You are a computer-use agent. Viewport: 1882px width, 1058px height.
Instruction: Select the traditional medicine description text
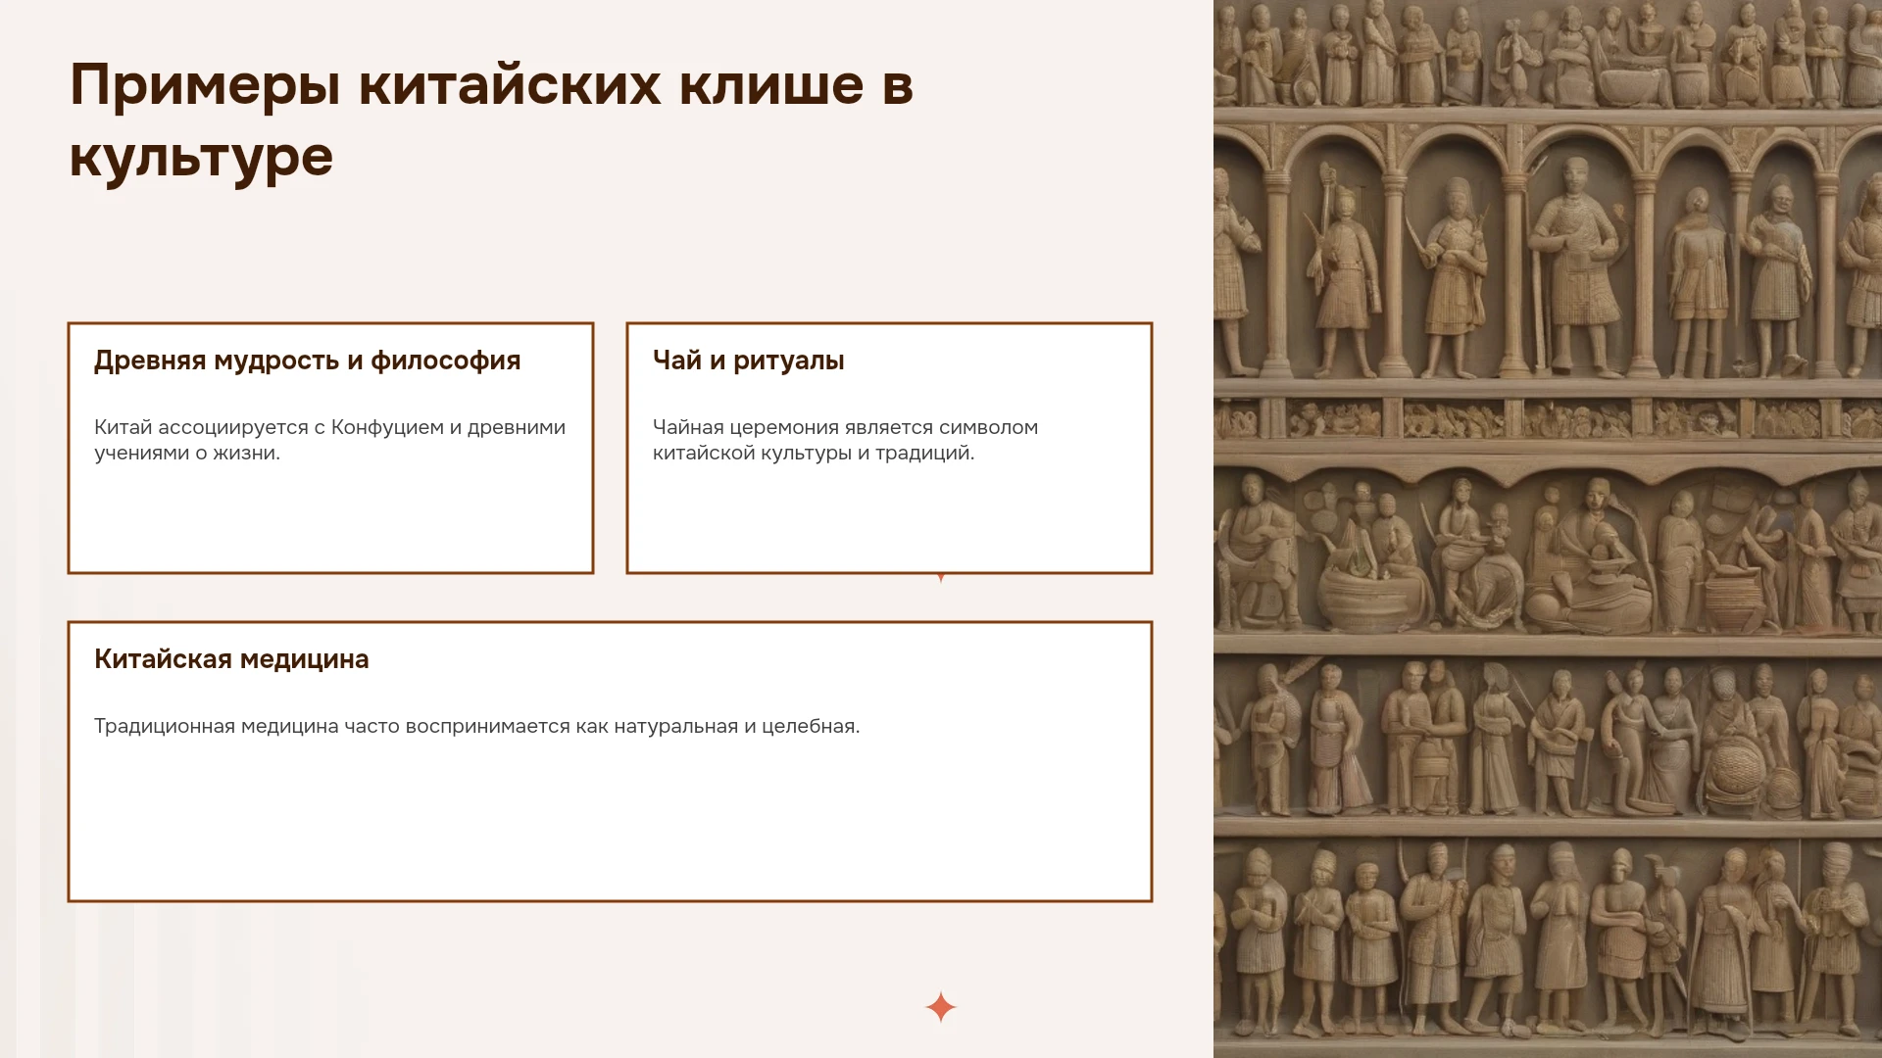[477, 726]
